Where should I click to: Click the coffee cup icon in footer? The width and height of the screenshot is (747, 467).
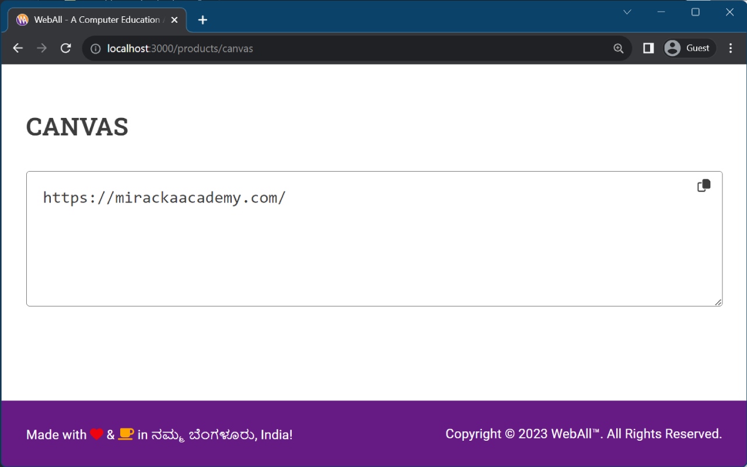coord(126,434)
